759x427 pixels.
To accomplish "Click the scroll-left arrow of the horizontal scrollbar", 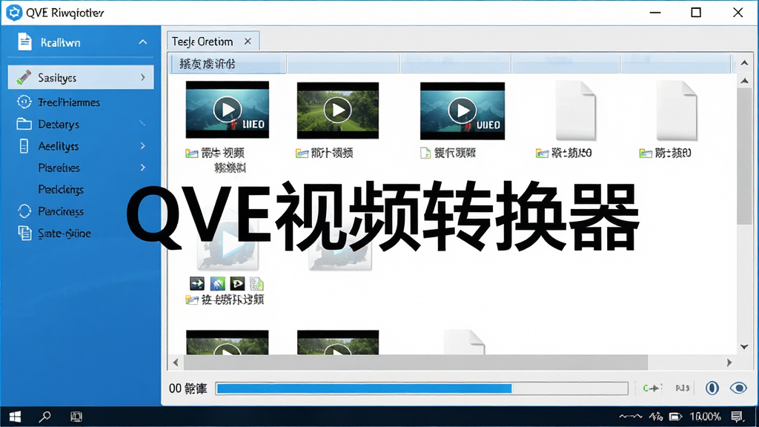I will (176, 362).
